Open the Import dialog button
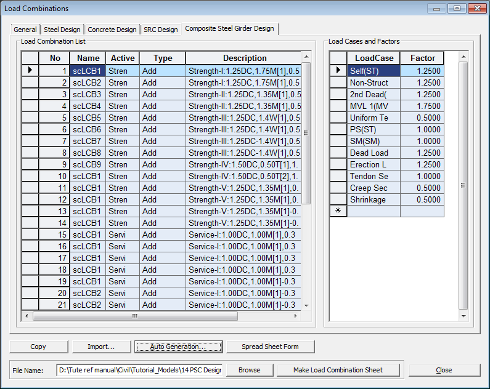Image resolution: width=490 pixels, height=389 pixels. click(x=101, y=347)
